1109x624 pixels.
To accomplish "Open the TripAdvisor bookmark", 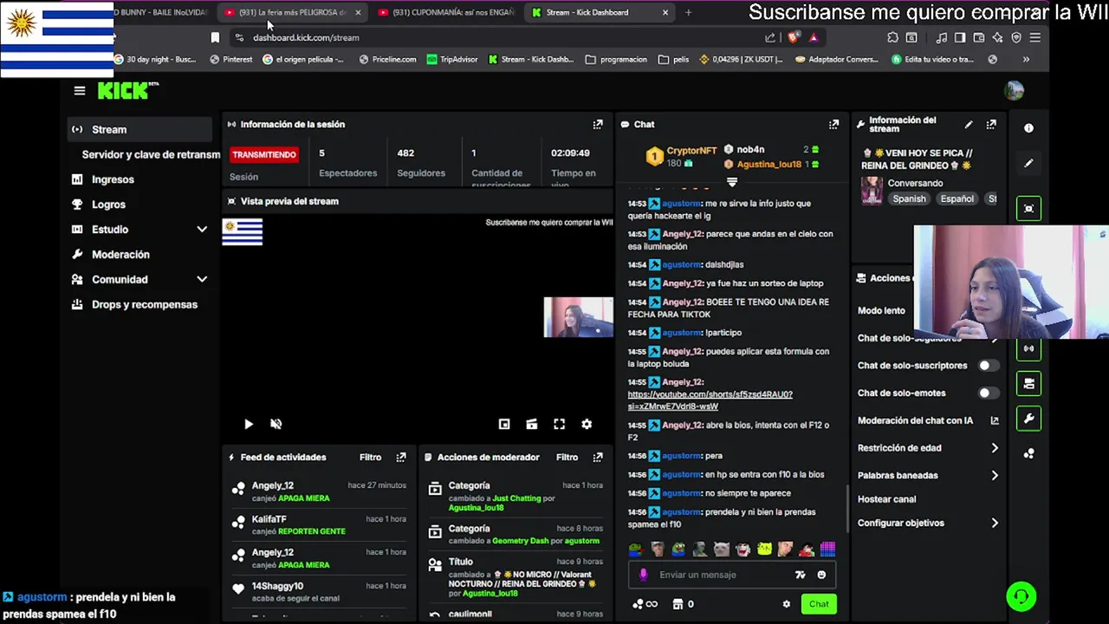I will 451,60.
